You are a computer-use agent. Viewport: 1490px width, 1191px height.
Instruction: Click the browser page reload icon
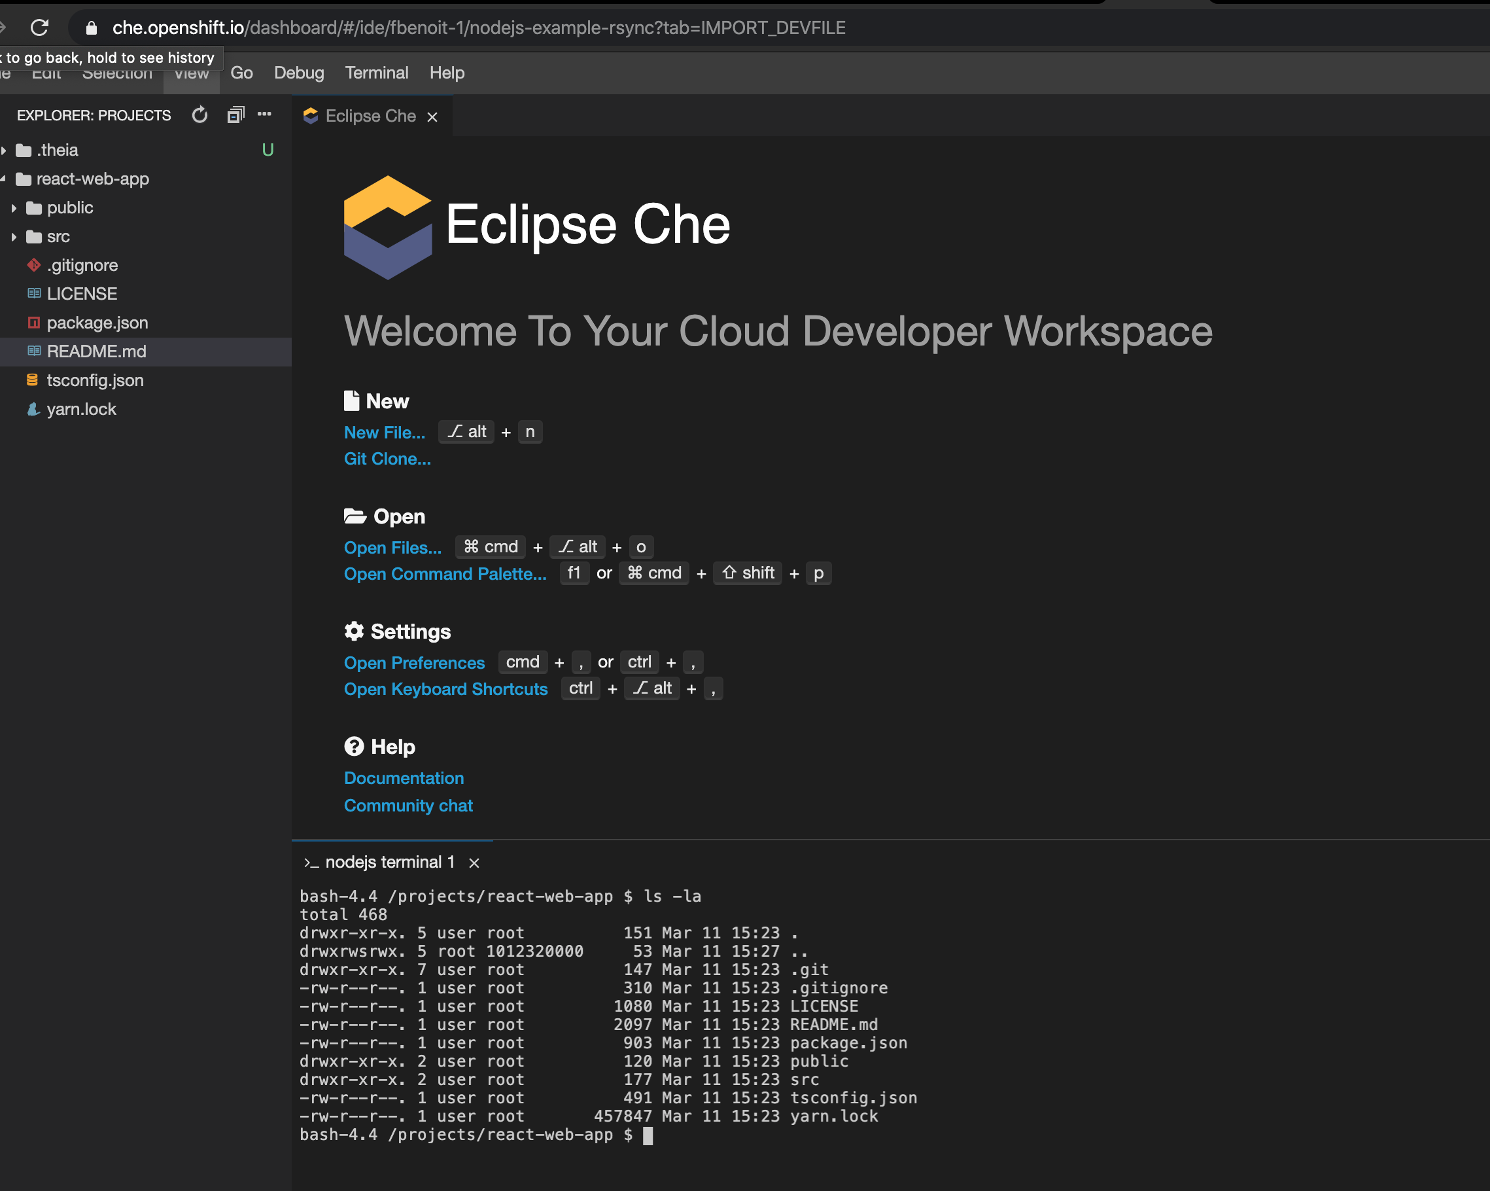pyautogui.click(x=39, y=27)
